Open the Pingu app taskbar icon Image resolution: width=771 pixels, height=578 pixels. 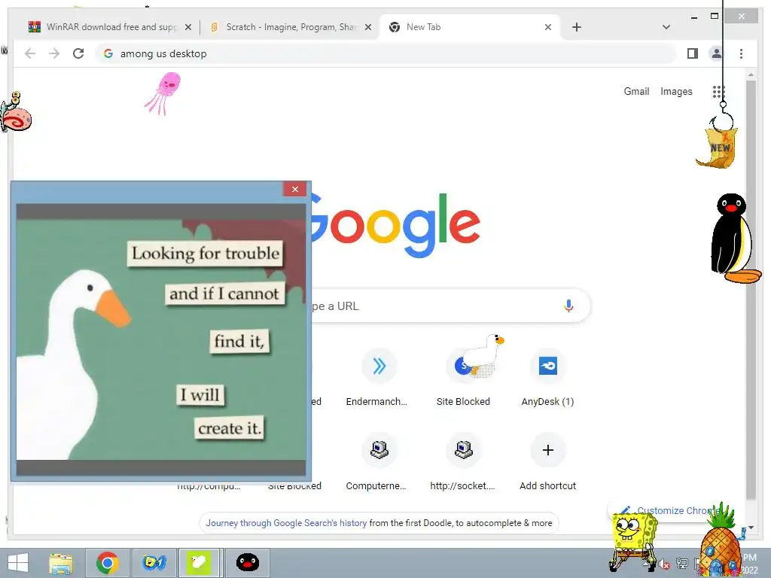coord(247,563)
